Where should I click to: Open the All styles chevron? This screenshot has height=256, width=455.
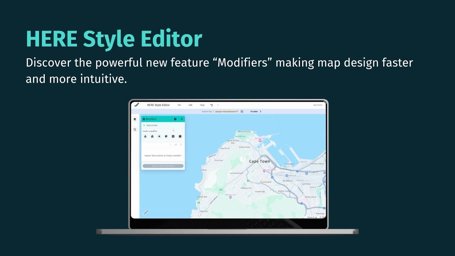tap(261, 111)
